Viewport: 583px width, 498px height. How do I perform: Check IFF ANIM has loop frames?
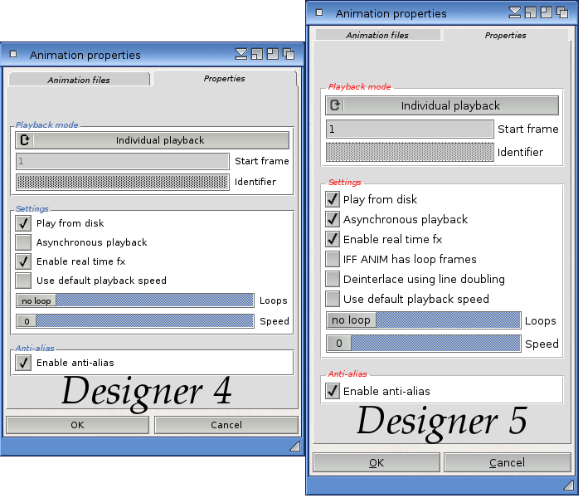click(x=333, y=260)
